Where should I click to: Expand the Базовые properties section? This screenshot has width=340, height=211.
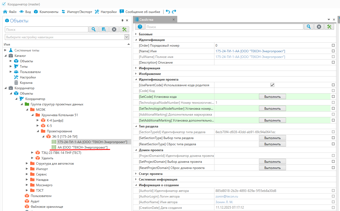click(x=136, y=34)
